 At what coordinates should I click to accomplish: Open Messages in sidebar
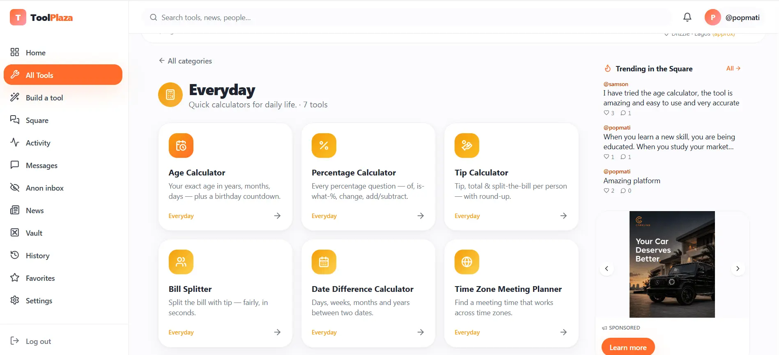63,165
